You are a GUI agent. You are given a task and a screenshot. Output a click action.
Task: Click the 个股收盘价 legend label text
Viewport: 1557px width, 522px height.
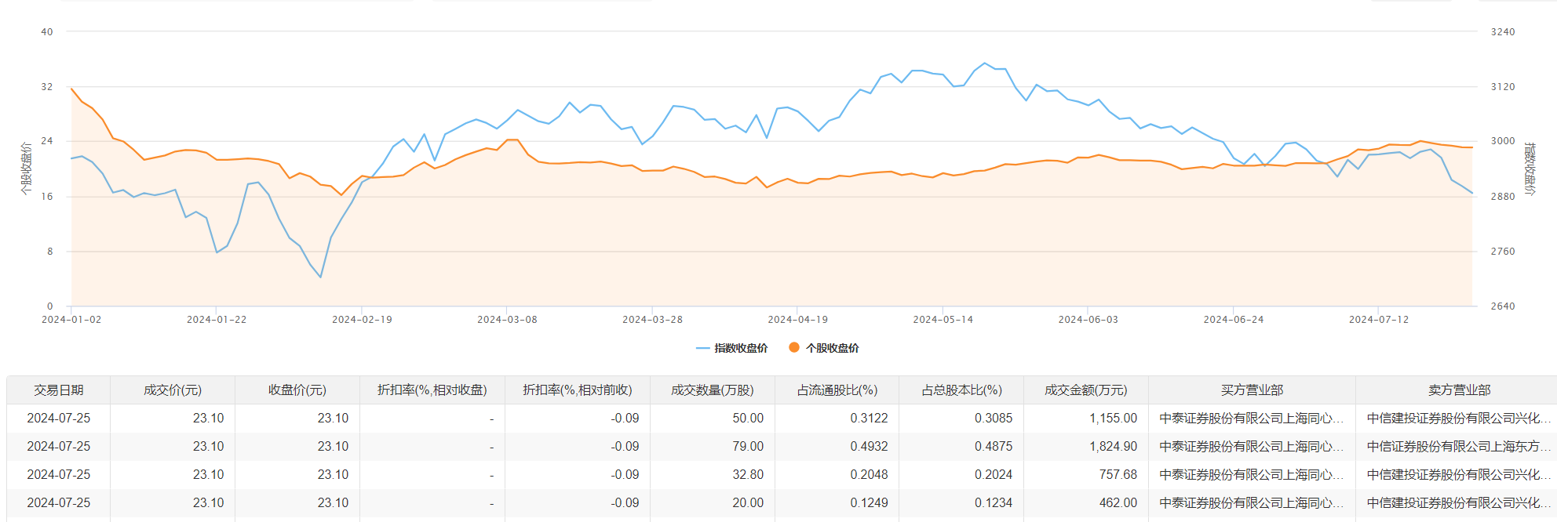click(833, 348)
